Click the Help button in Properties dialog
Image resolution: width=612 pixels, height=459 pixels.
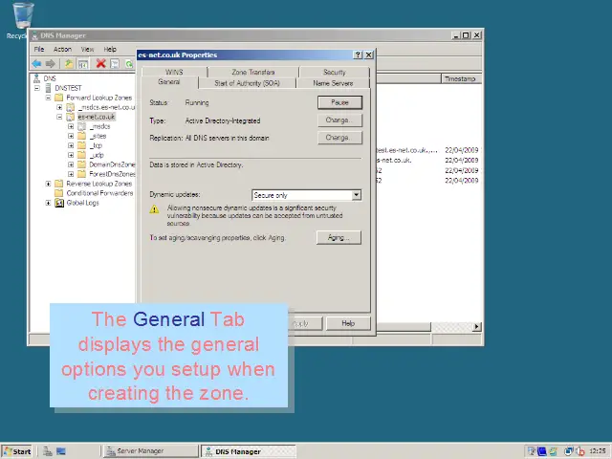[348, 323]
